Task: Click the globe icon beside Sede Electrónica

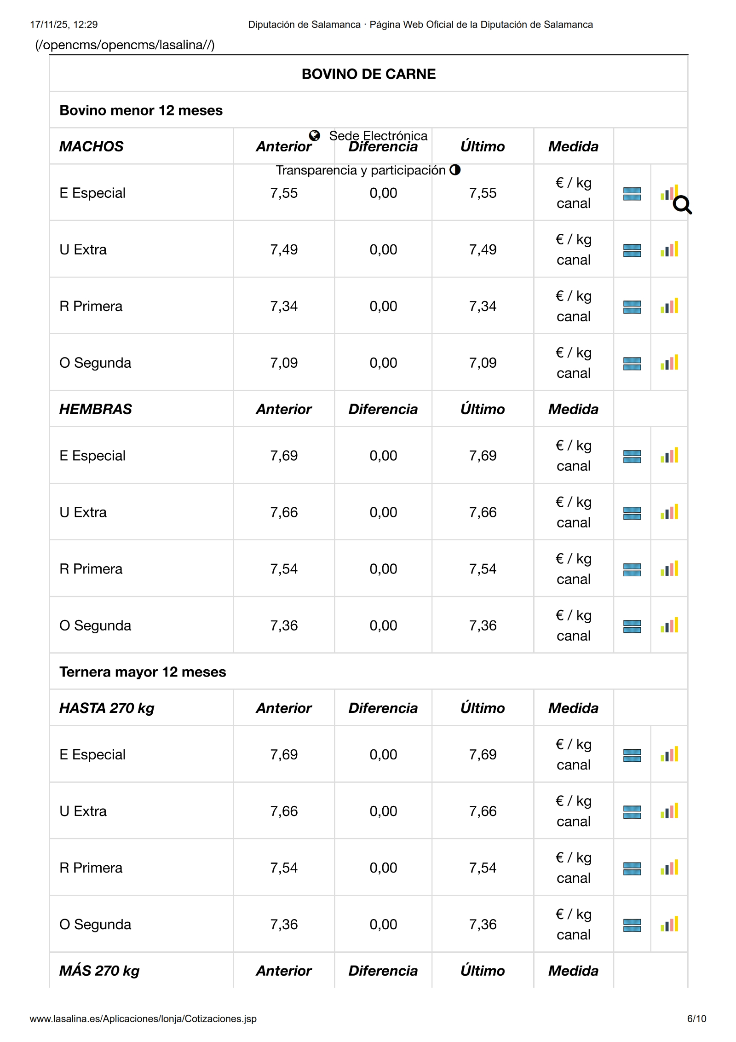Action: tap(314, 135)
